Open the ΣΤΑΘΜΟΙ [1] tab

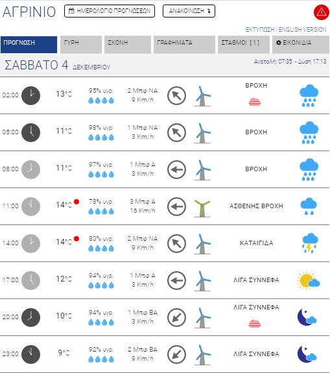pyautogui.click(x=244, y=45)
